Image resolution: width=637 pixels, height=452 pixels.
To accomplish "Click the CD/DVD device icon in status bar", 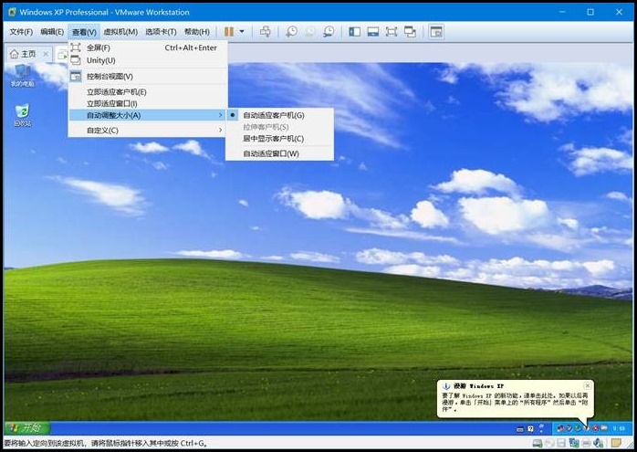I will tap(549, 444).
